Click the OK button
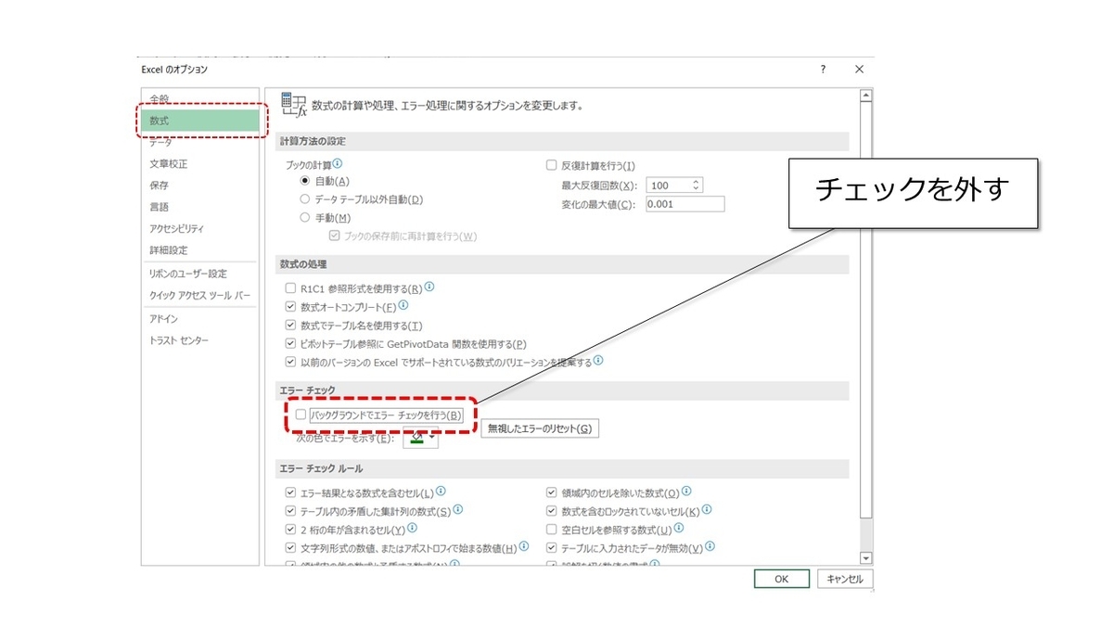The image size is (1113, 626). click(x=781, y=579)
